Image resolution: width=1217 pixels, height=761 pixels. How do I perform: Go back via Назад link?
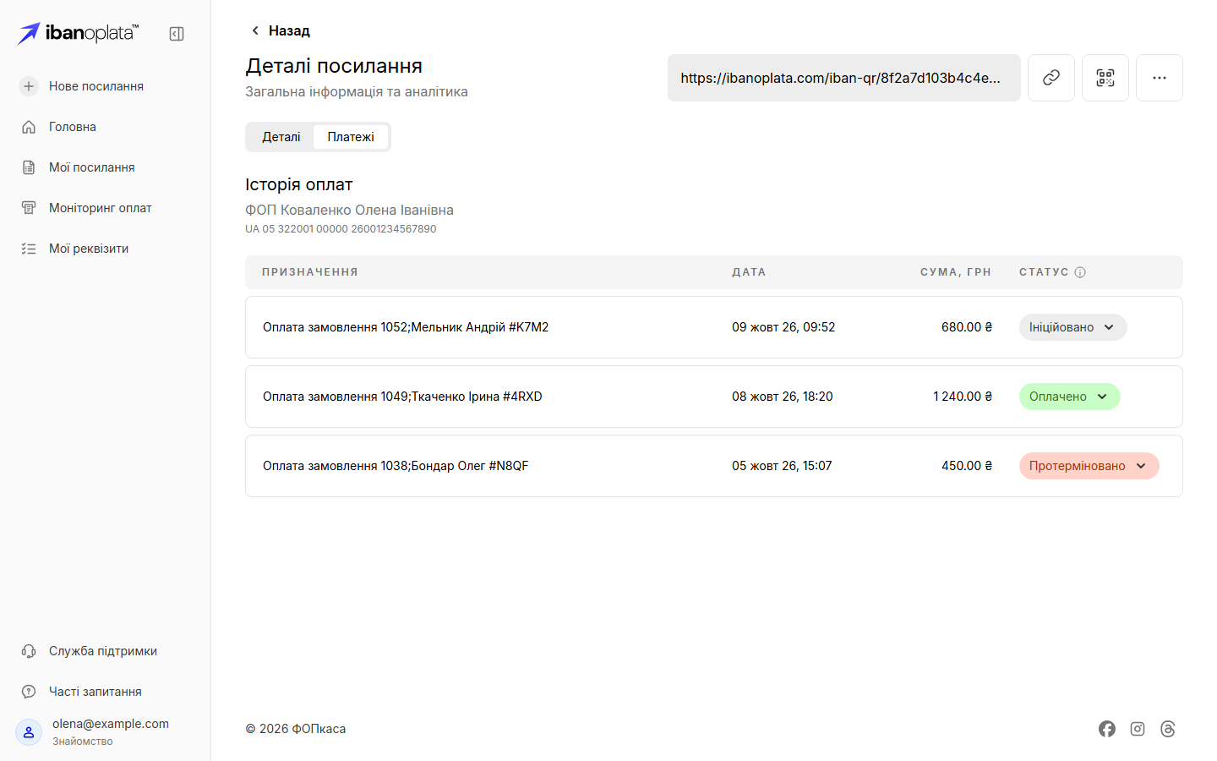click(x=281, y=30)
